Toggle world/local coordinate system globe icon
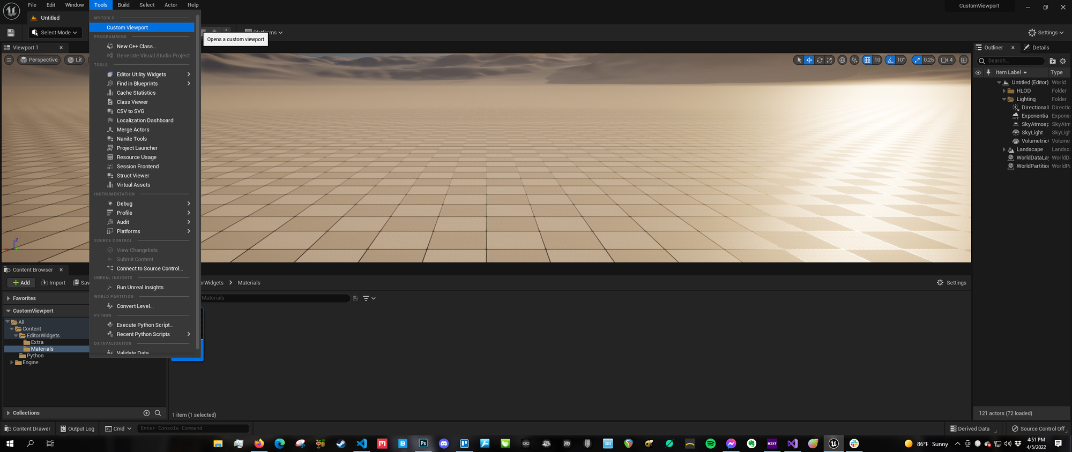 coord(843,60)
